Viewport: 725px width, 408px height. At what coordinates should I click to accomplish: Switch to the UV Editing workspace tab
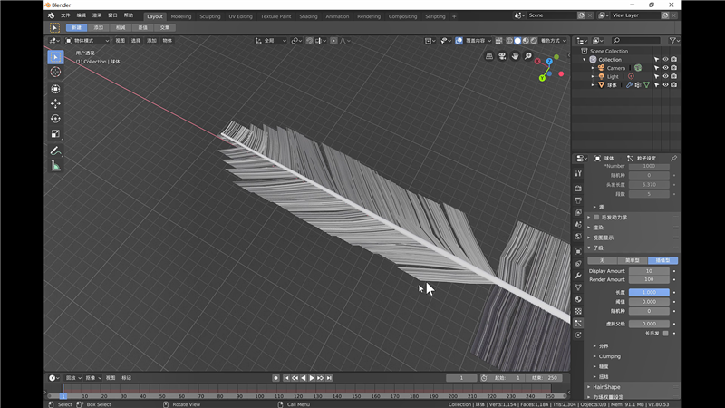(240, 16)
